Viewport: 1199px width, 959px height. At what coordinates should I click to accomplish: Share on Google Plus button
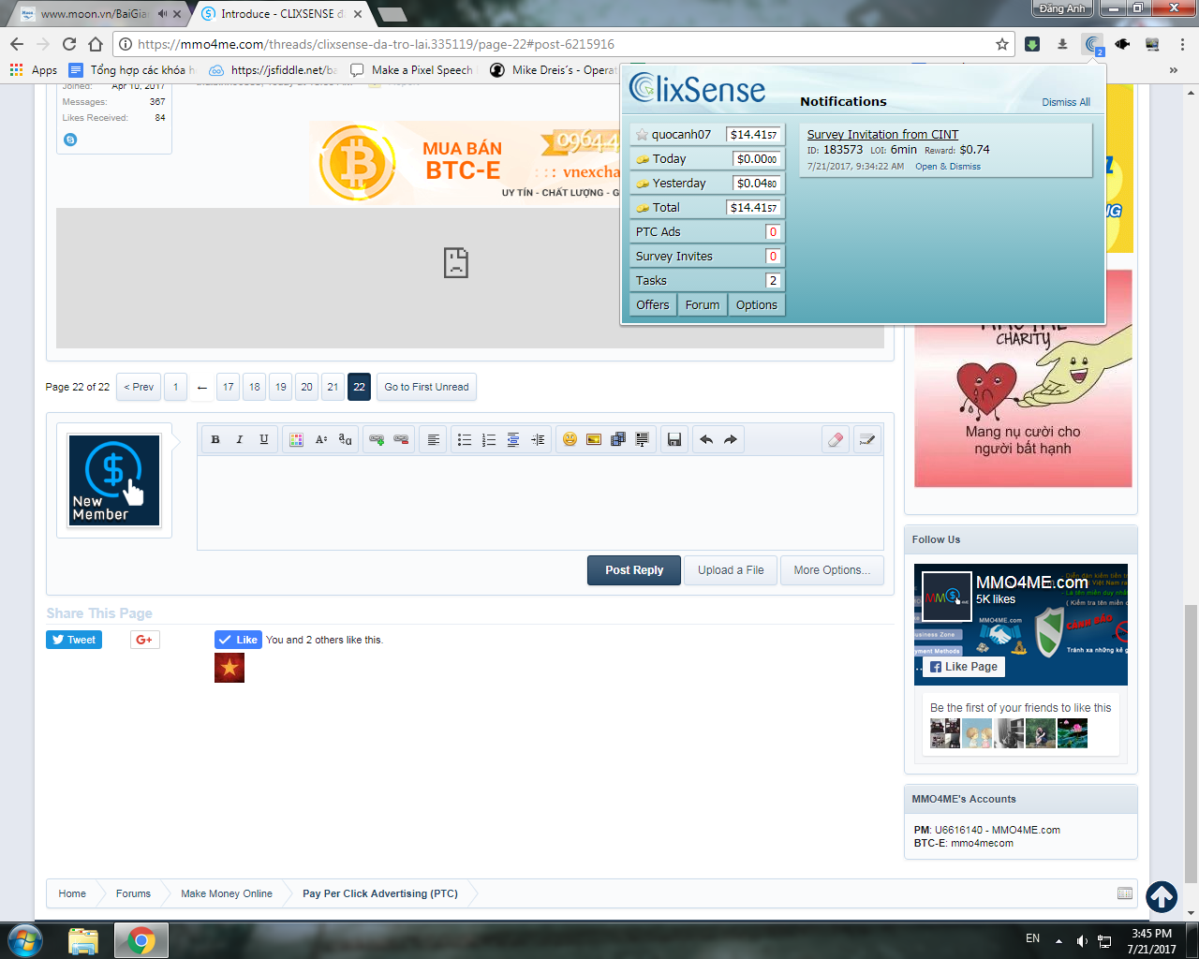pyautogui.click(x=144, y=640)
